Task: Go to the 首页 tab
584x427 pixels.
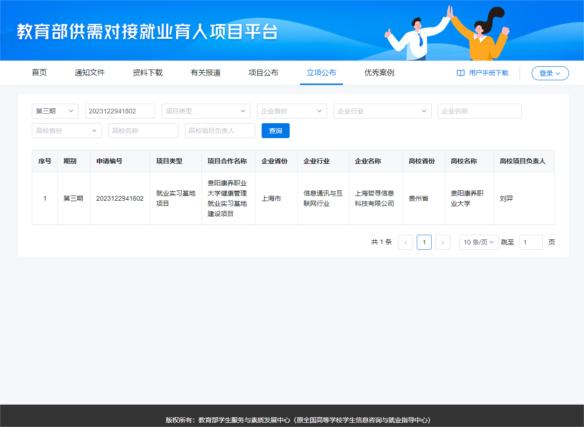Action: [39, 73]
